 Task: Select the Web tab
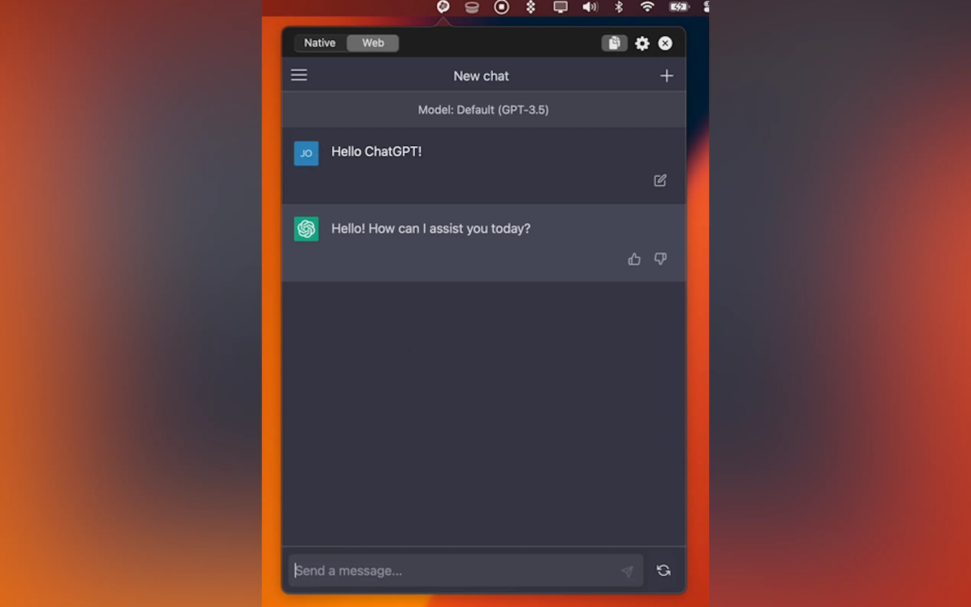coord(373,43)
